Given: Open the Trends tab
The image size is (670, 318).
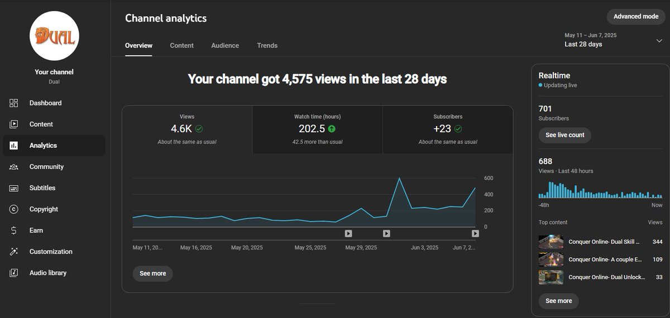Looking at the screenshot, I should 267,46.
